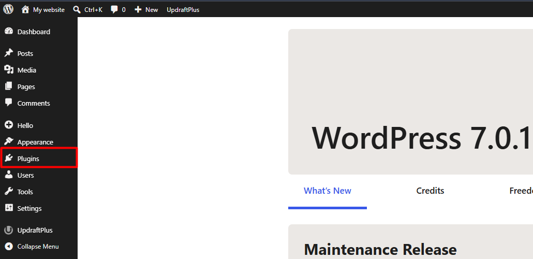Open UpdraftPlus in the top admin bar
533x259 pixels.
(183, 10)
